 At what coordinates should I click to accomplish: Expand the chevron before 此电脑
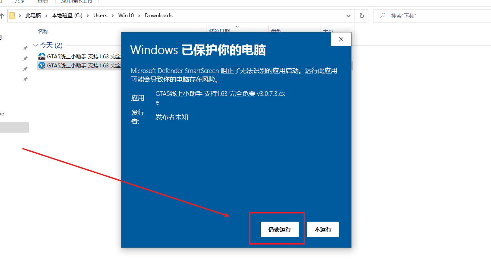[x=20, y=16]
